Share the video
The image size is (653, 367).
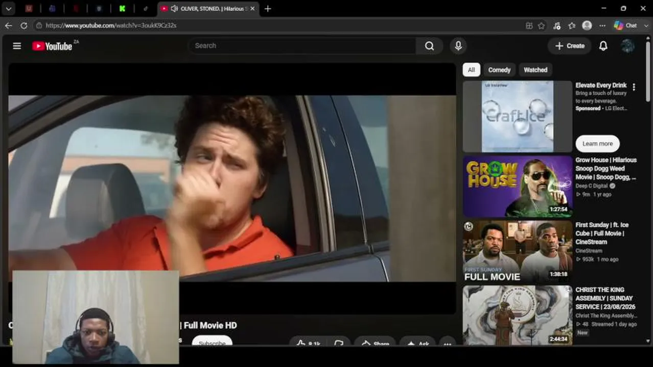[376, 343]
